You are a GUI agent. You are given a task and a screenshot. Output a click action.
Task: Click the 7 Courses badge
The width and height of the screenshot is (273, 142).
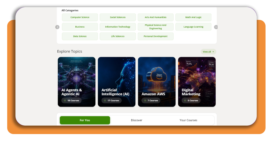151,100
